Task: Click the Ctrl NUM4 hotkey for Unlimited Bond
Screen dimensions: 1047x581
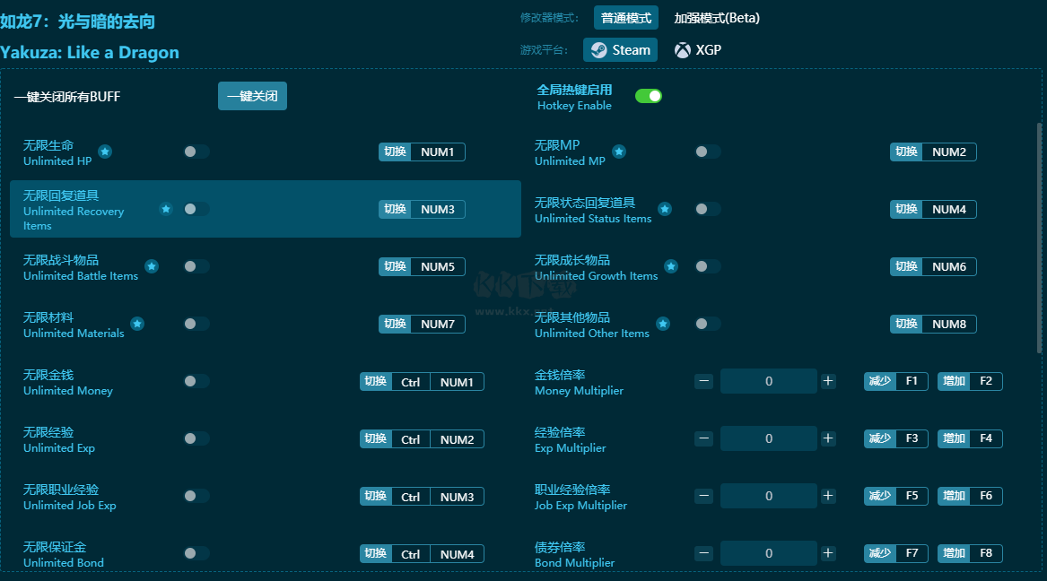Action: [x=422, y=553]
